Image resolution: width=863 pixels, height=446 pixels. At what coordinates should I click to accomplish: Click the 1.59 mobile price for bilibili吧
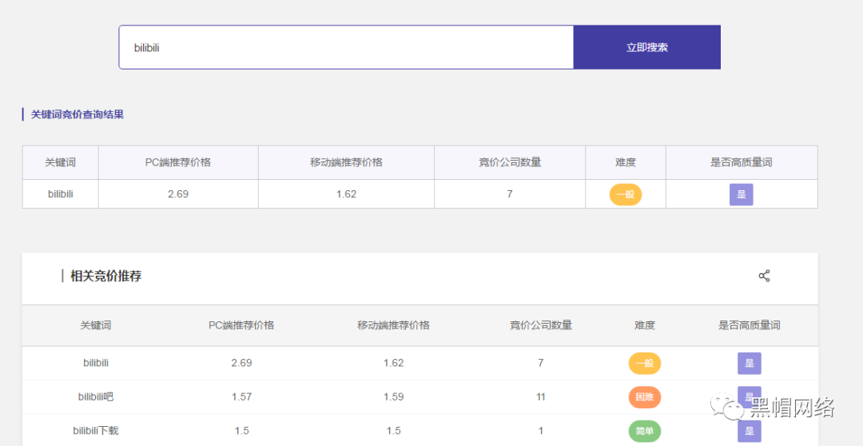[x=393, y=396]
